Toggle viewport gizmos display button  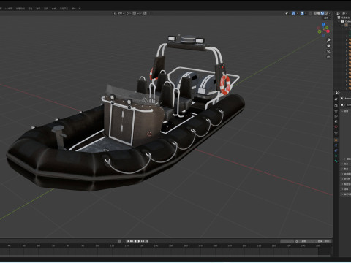pos(293,13)
